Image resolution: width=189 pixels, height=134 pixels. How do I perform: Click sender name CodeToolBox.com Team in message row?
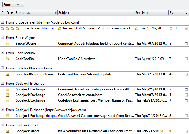(34, 74)
